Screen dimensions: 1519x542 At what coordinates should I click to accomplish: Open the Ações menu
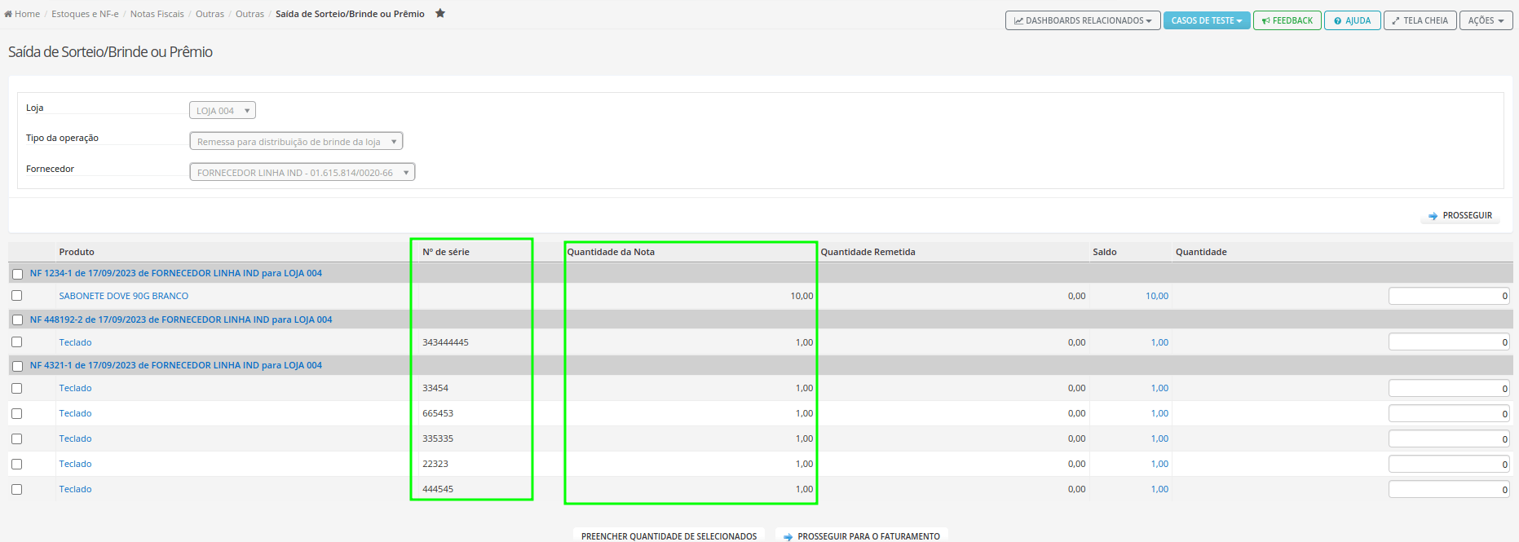[1486, 20]
